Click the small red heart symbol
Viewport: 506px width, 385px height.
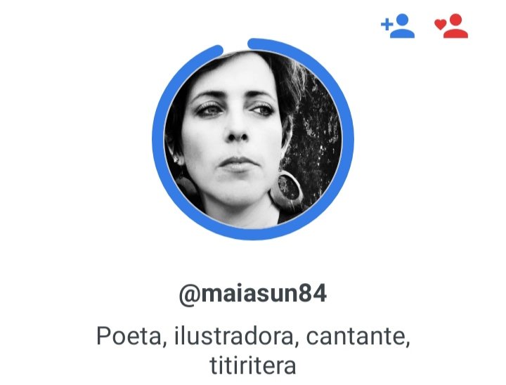440,24
